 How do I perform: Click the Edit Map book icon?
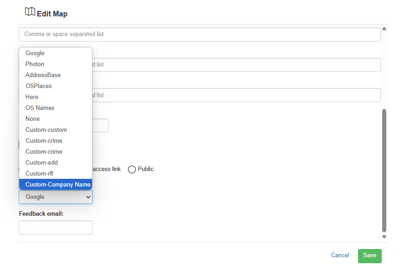click(x=30, y=11)
